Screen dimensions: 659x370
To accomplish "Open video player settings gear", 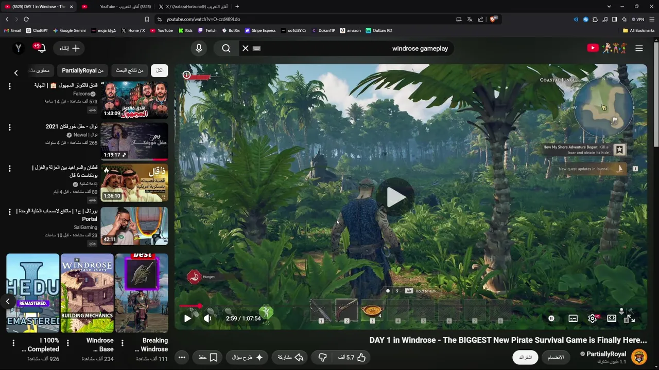I will pos(593,319).
